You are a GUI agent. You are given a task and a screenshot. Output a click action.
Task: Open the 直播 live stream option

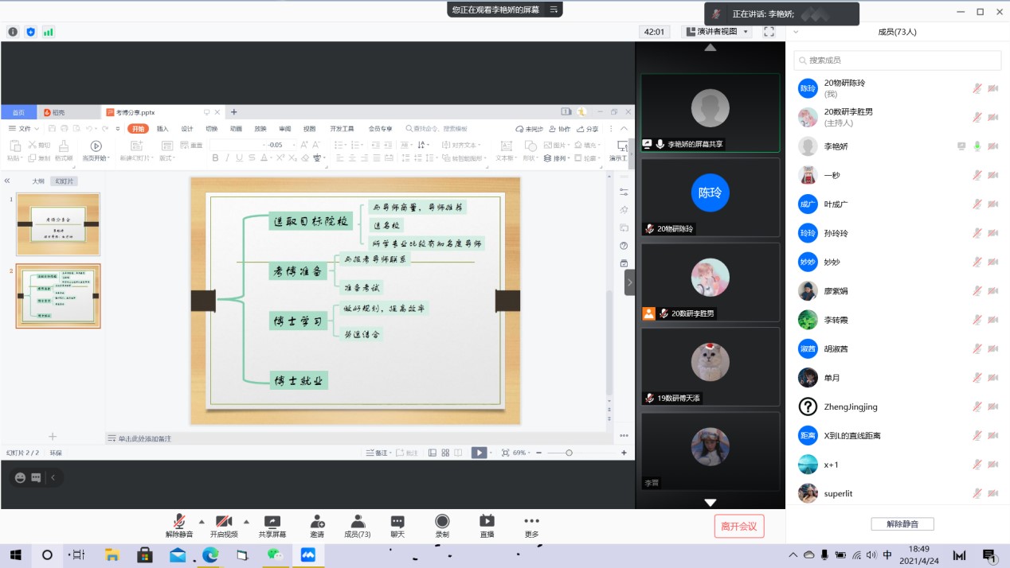487,526
